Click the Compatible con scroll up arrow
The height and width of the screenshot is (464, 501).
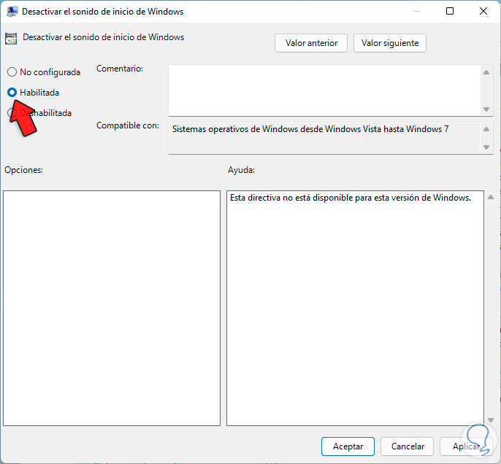point(486,129)
